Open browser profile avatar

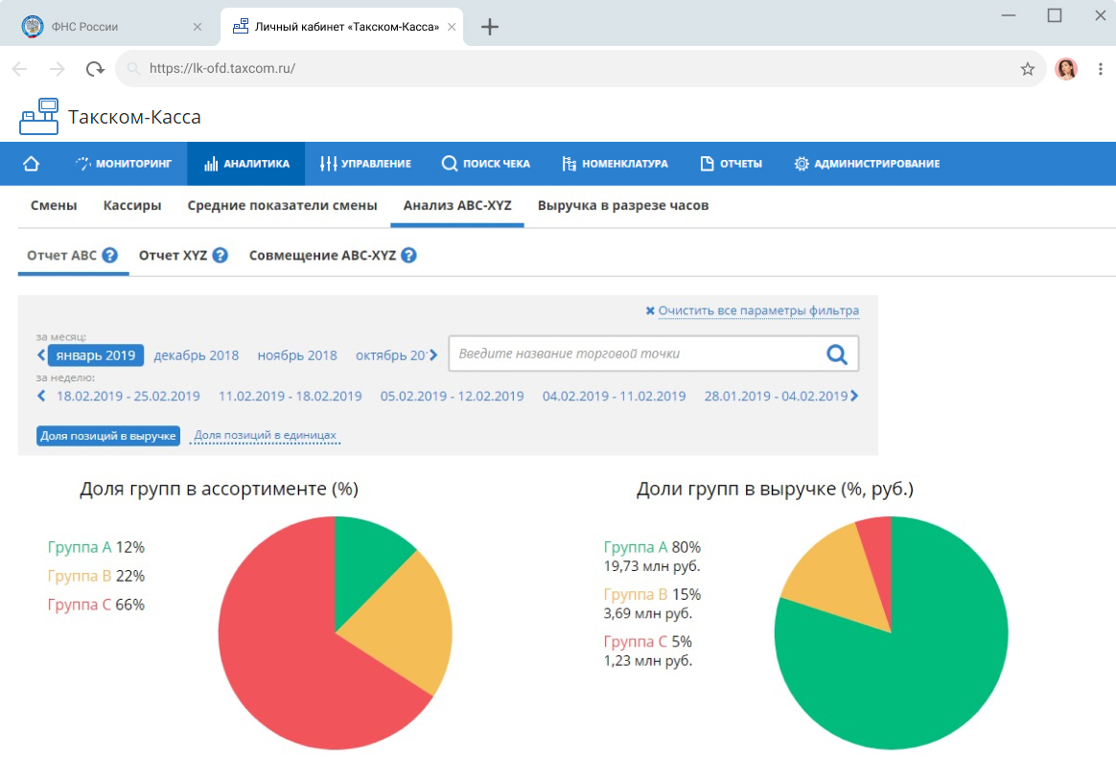pos(1065,69)
